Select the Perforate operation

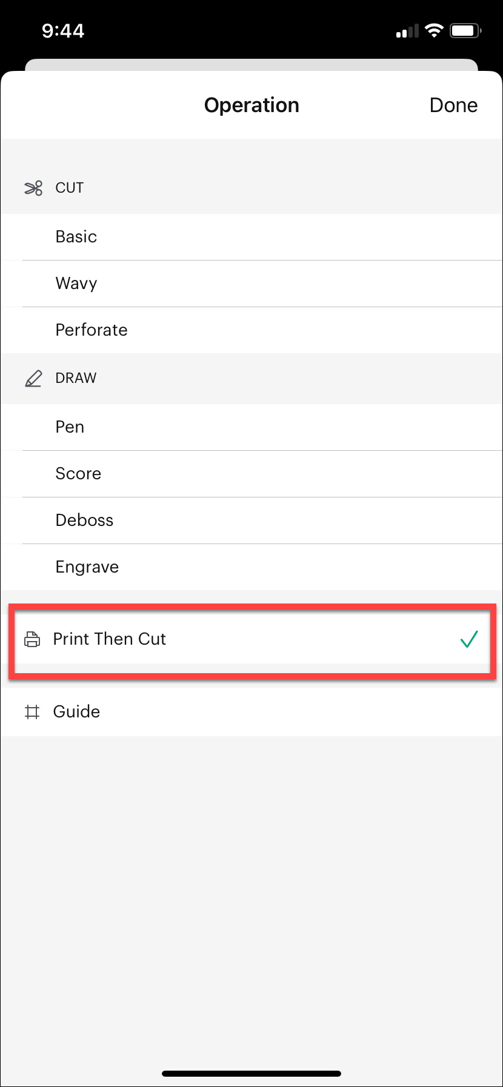pyautogui.click(x=92, y=330)
